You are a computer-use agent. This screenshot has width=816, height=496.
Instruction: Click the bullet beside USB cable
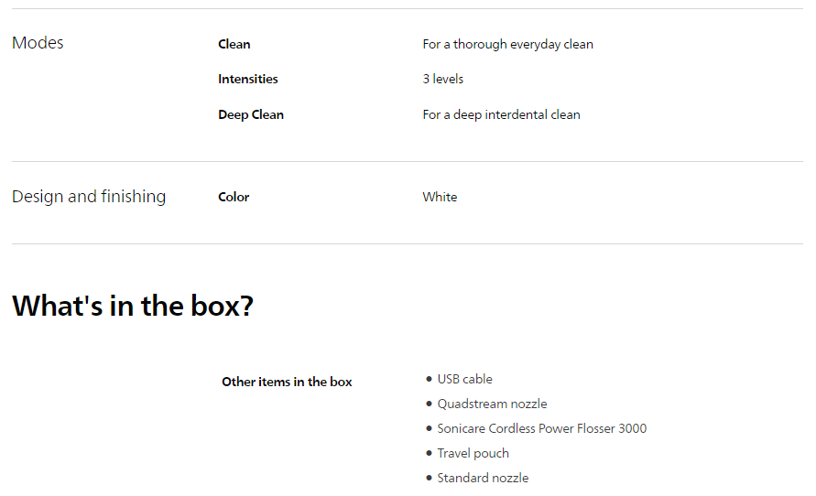tap(429, 379)
